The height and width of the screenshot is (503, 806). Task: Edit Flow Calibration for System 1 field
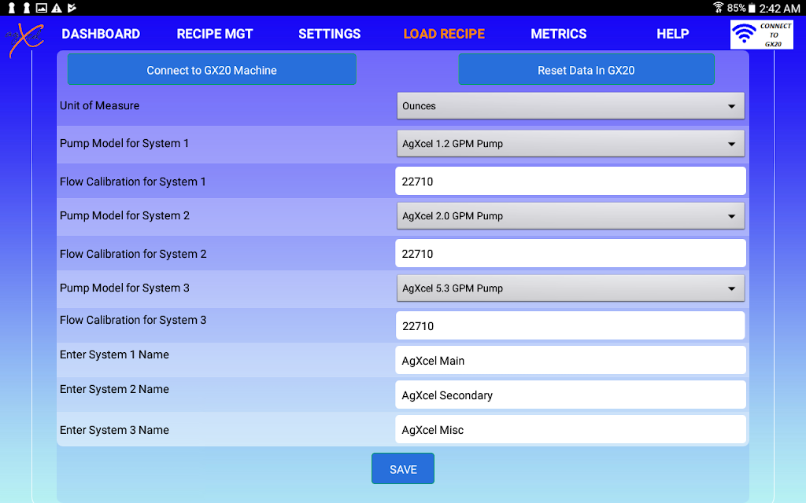click(571, 182)
